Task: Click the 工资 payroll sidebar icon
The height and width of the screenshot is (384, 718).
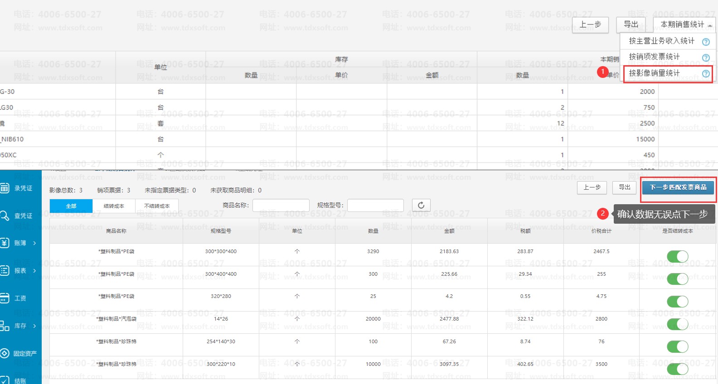Action: (5, 298)
